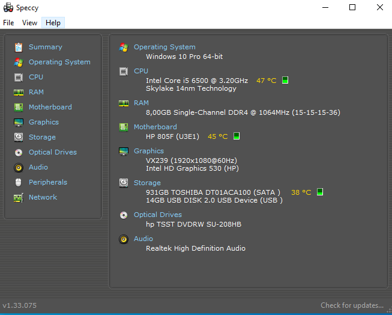Viewport: 392px width, 315px height.
Task: Click the Audio speaker icon in sidebar
Action: point(19,168)
